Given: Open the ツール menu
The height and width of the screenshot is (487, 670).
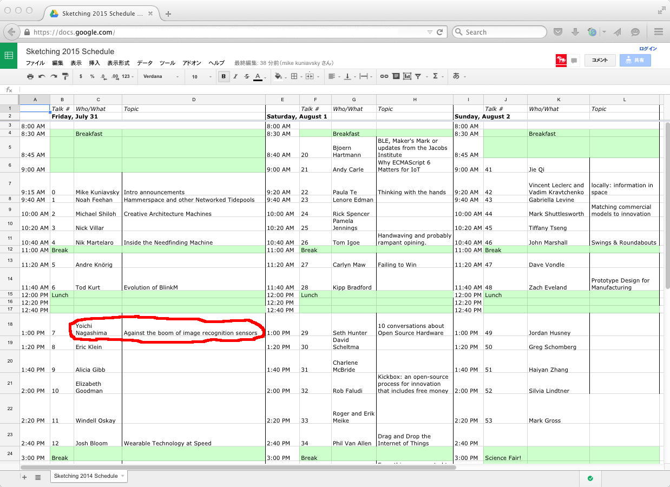Looking at the screenshot, I should 167,63.
